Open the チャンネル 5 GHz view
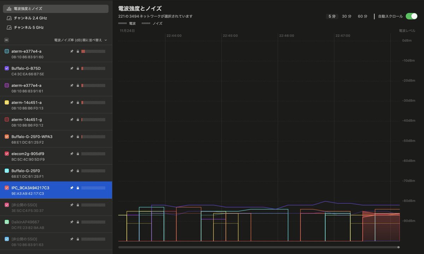Viewport: 424px width, 254px height. pyautogui.click(x=29, y=28)
